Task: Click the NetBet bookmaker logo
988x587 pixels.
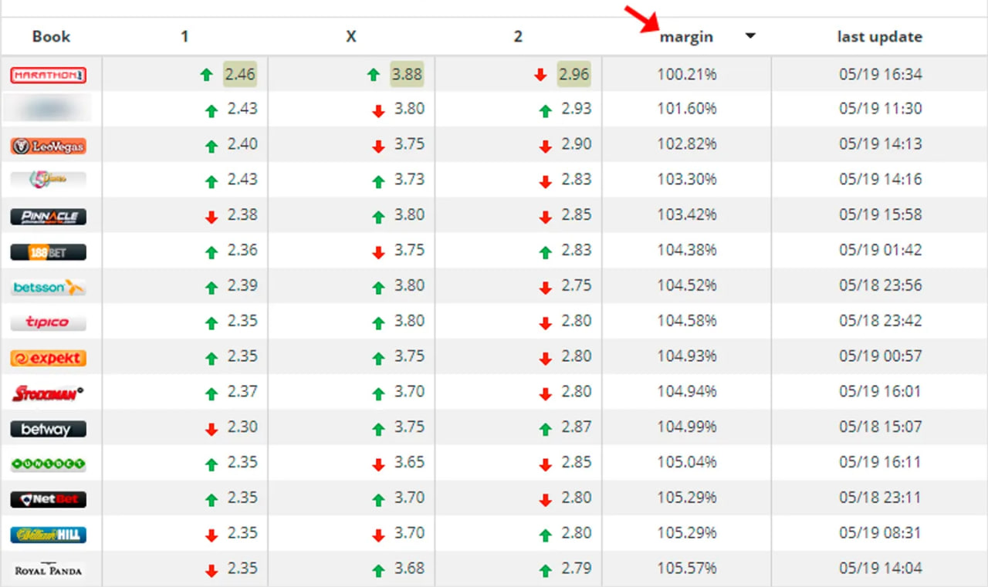Action: [48, 499]
